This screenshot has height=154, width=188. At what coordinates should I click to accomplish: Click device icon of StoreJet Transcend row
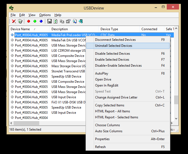tap(12, 71)
